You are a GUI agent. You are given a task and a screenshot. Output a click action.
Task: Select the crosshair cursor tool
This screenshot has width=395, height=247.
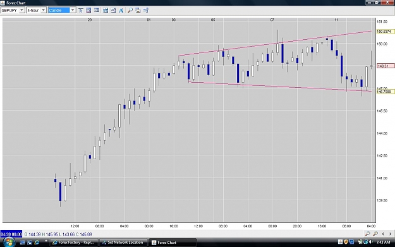point(81,10)
